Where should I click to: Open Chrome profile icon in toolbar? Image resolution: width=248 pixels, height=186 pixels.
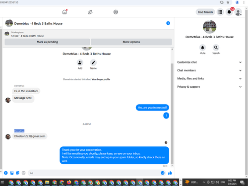click(x=237, y=2)
